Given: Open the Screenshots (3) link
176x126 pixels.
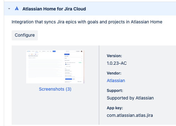Looking at the screenshot, I should click(55, 89).
